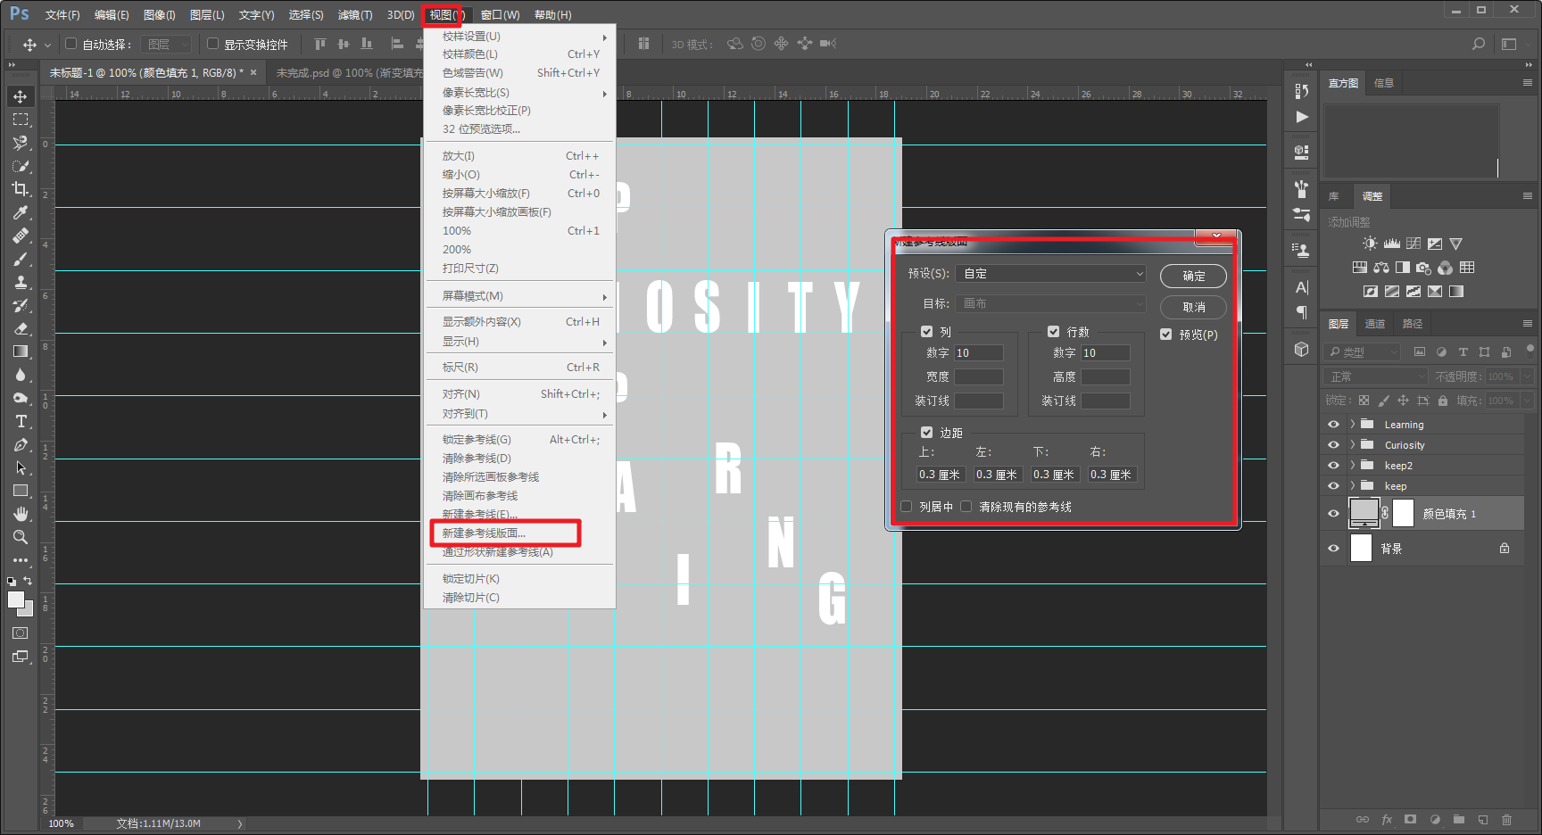Click the Curves adjustment icon
This screenshot has width=1542, height=835.
1413,244
